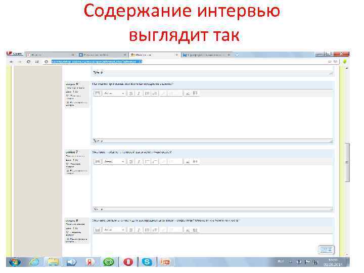The width and height of the screenshot is (364, 273).
Task: Switch to the fourth browser tab
Action: (207, 55)
